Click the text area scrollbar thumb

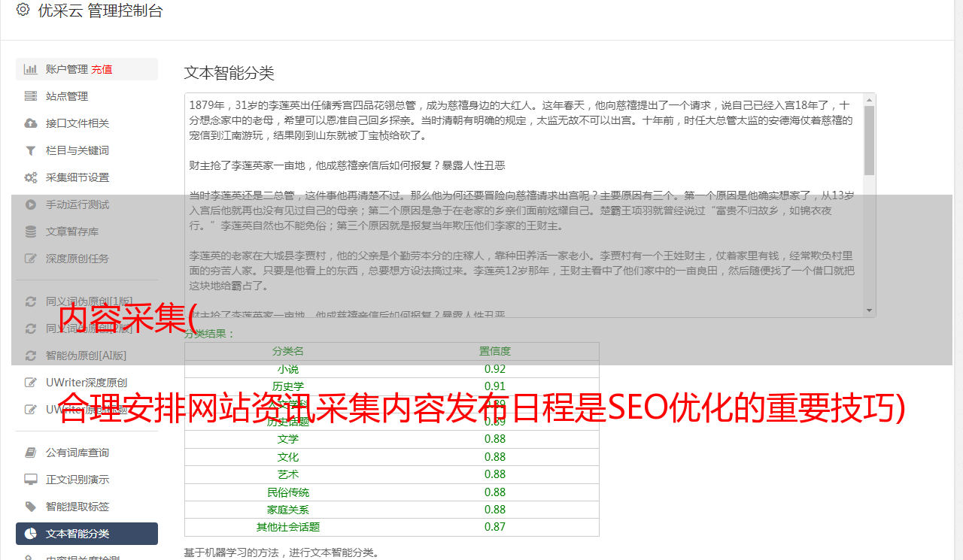pos(870,141)
